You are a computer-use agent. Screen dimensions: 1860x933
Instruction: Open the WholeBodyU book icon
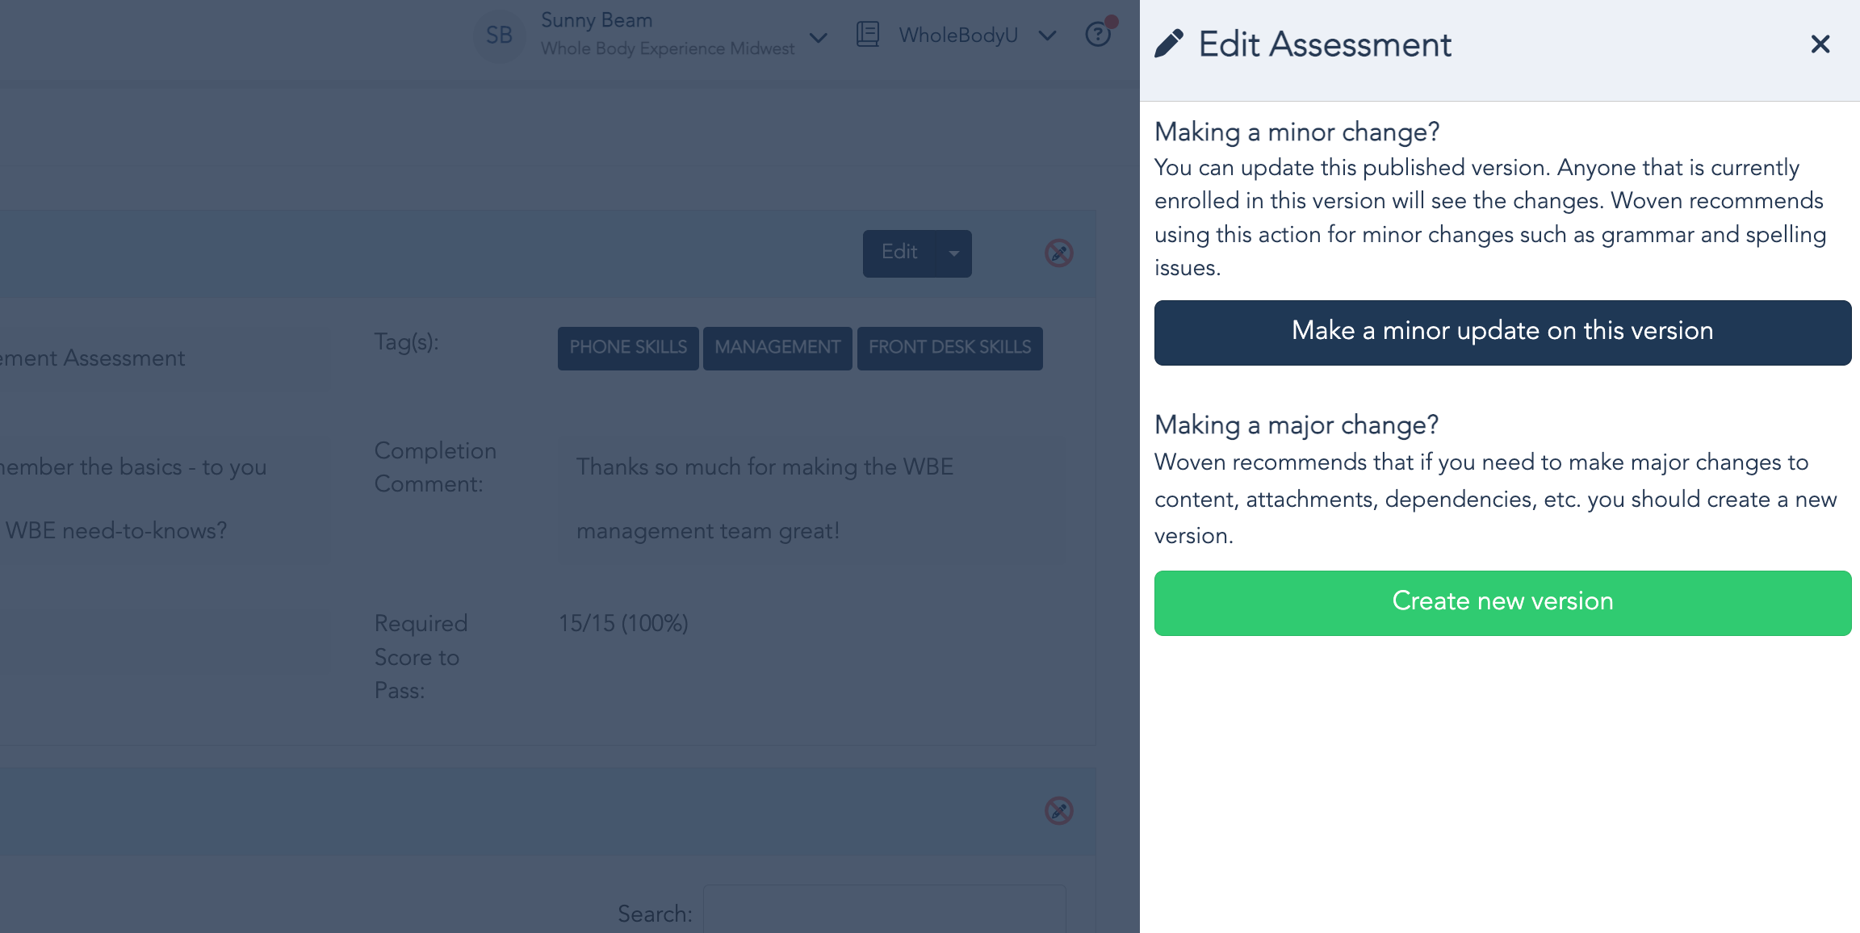(868, 35)
